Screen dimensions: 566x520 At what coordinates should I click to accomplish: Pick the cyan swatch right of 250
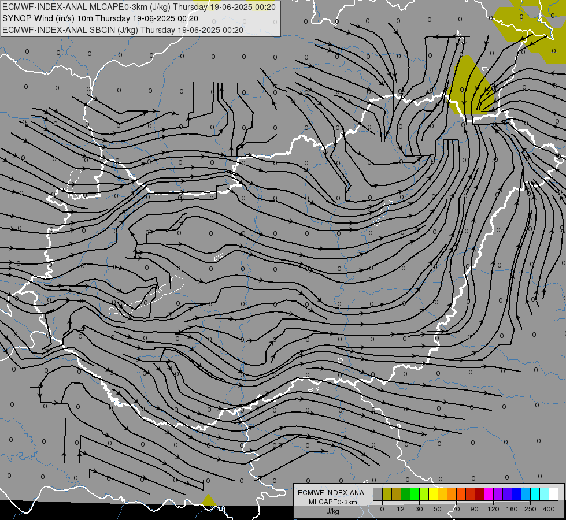pos(535,495)
